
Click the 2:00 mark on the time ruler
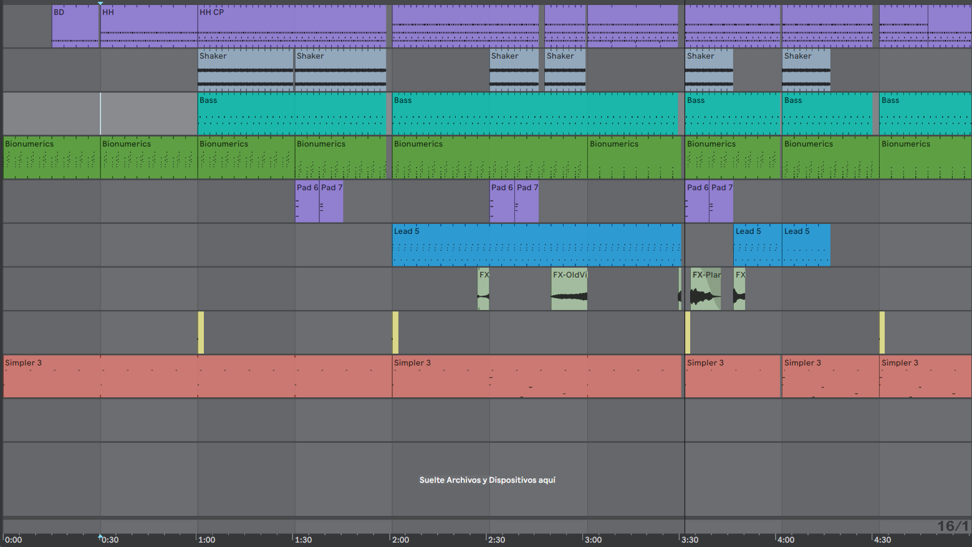[400, 540]
